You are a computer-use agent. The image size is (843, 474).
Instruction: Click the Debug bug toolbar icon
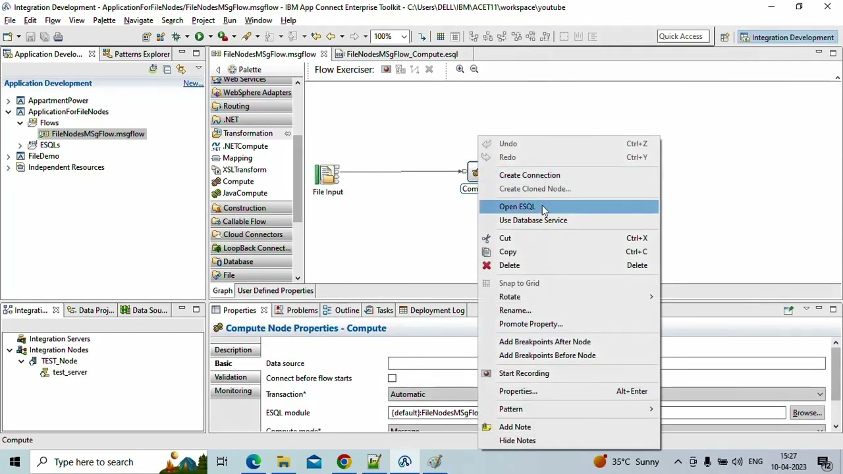(x=176, y=37)
